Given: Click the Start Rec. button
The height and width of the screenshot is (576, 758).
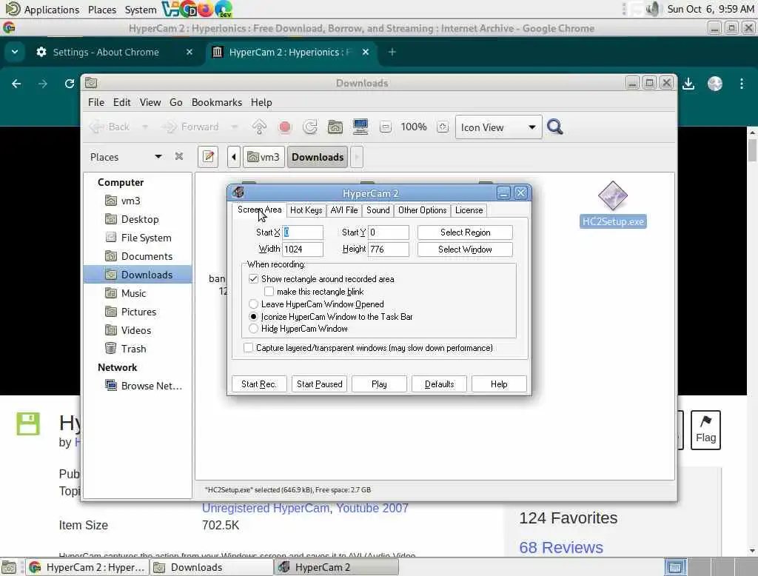Looking at the screenshot, I should click(x=259, y=384).
